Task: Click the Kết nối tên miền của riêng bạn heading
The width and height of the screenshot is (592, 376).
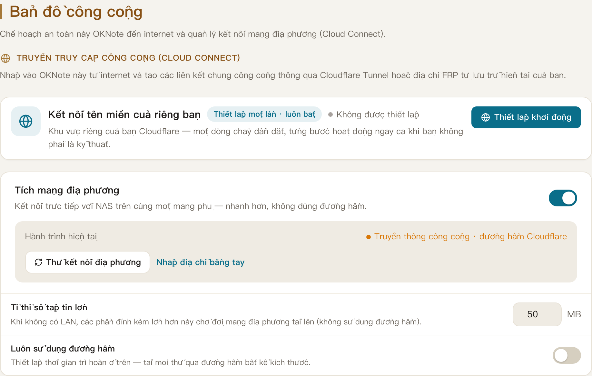Action: (x=124, y=114)
